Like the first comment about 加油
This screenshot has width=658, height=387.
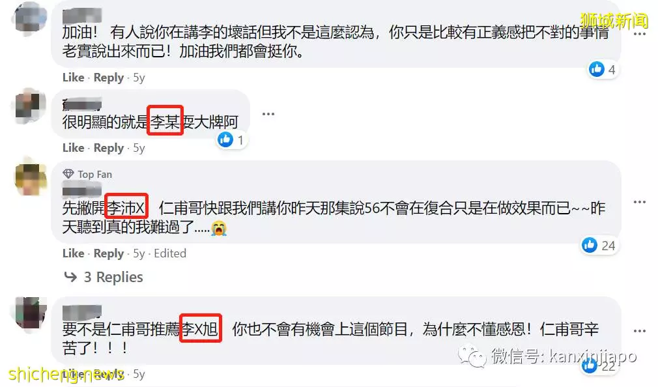[73, 78]
